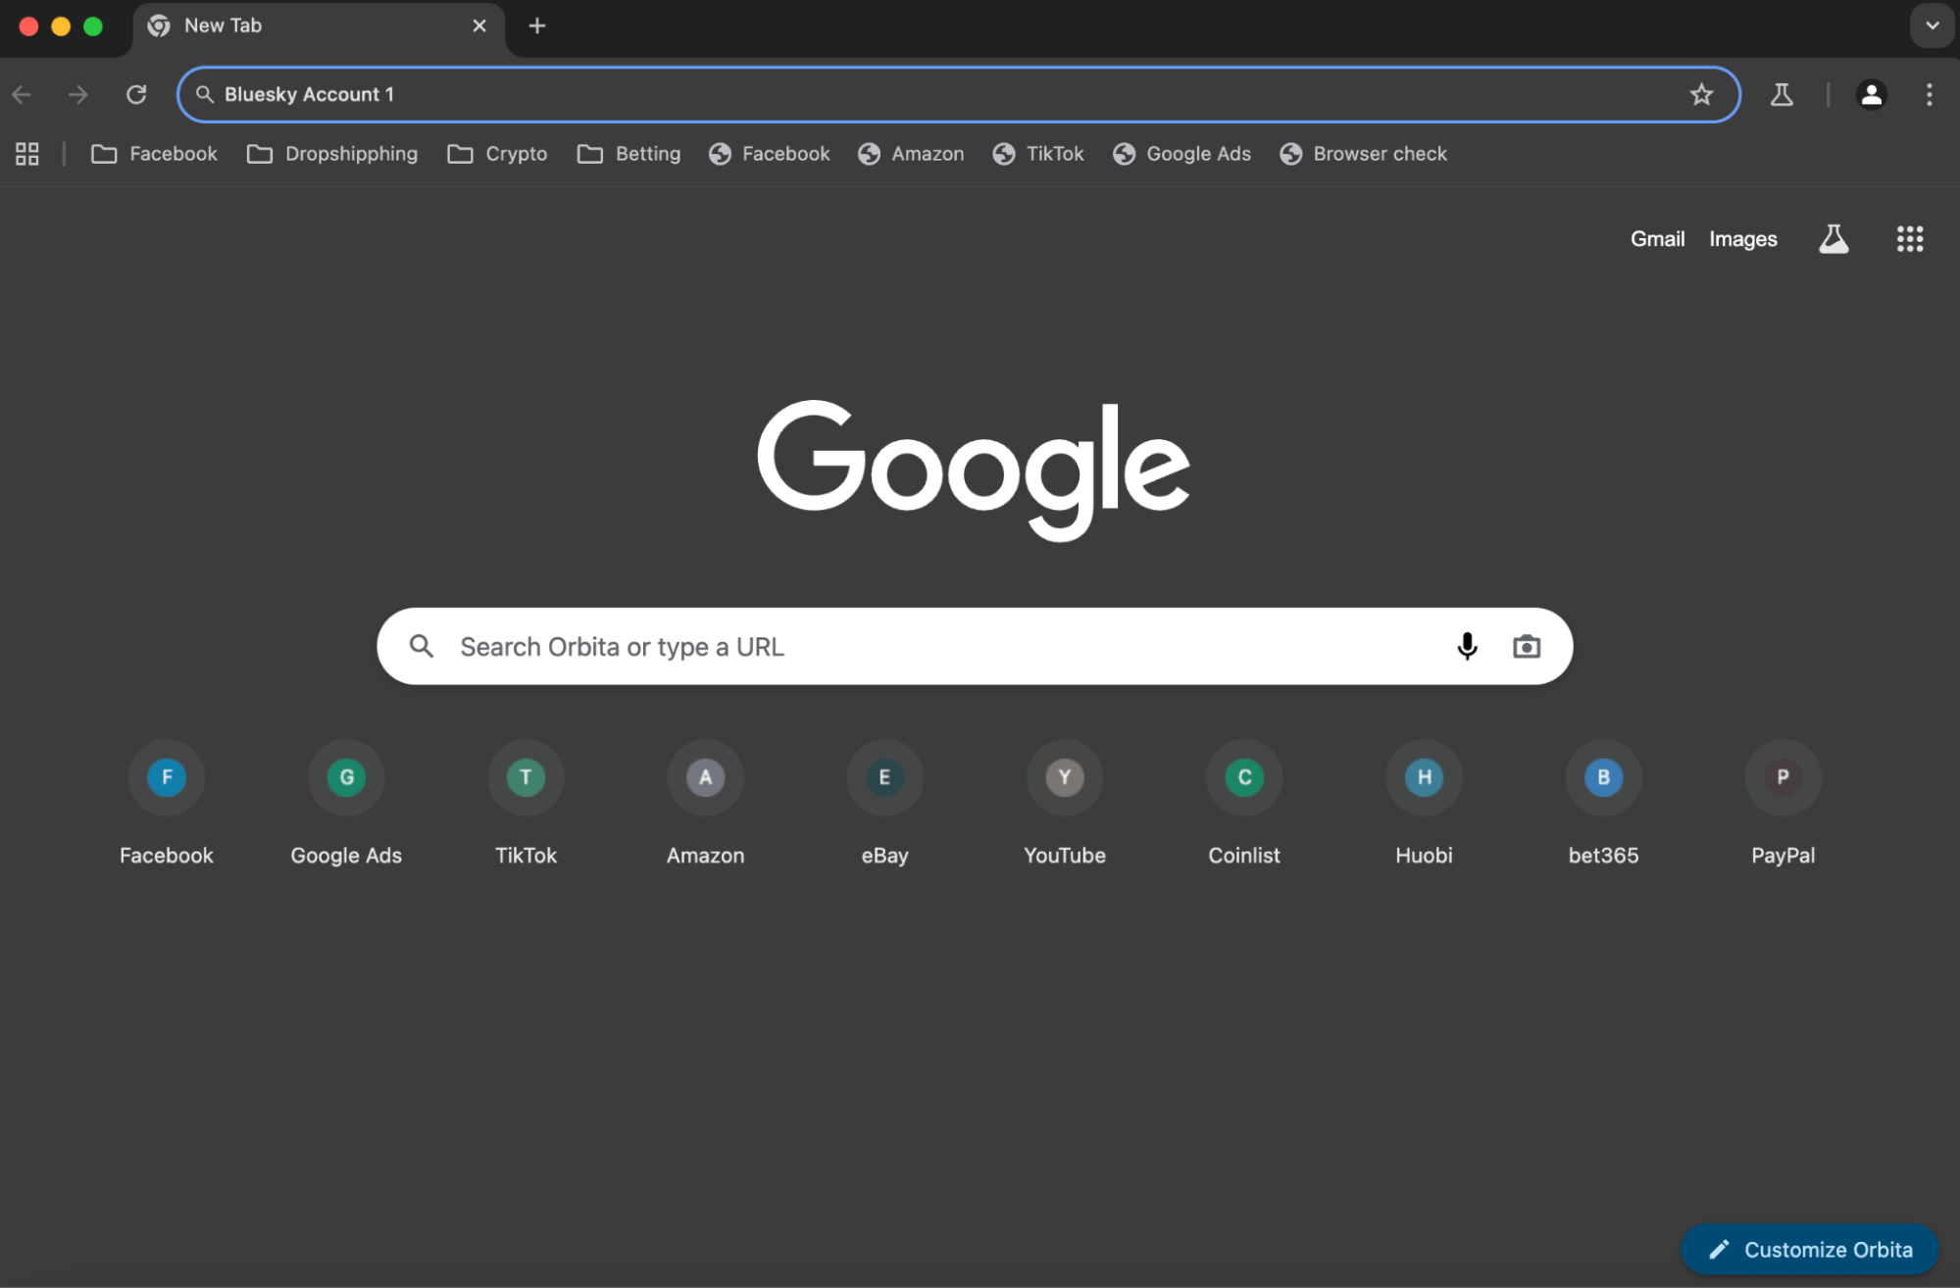Start voice search with the microphone icon

click(x=1467, y=646)
